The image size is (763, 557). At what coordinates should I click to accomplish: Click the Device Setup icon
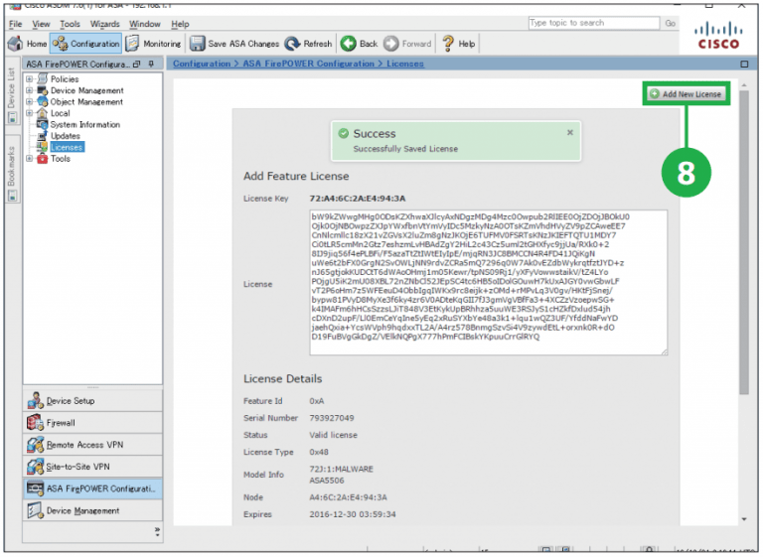point(35,401)
